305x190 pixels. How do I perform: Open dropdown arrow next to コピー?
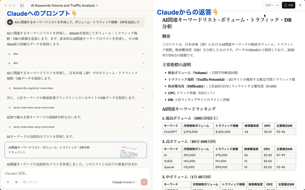(x=278, y=5)
